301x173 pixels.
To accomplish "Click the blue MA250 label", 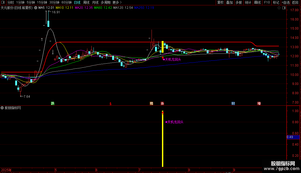I will coord(144,8).
